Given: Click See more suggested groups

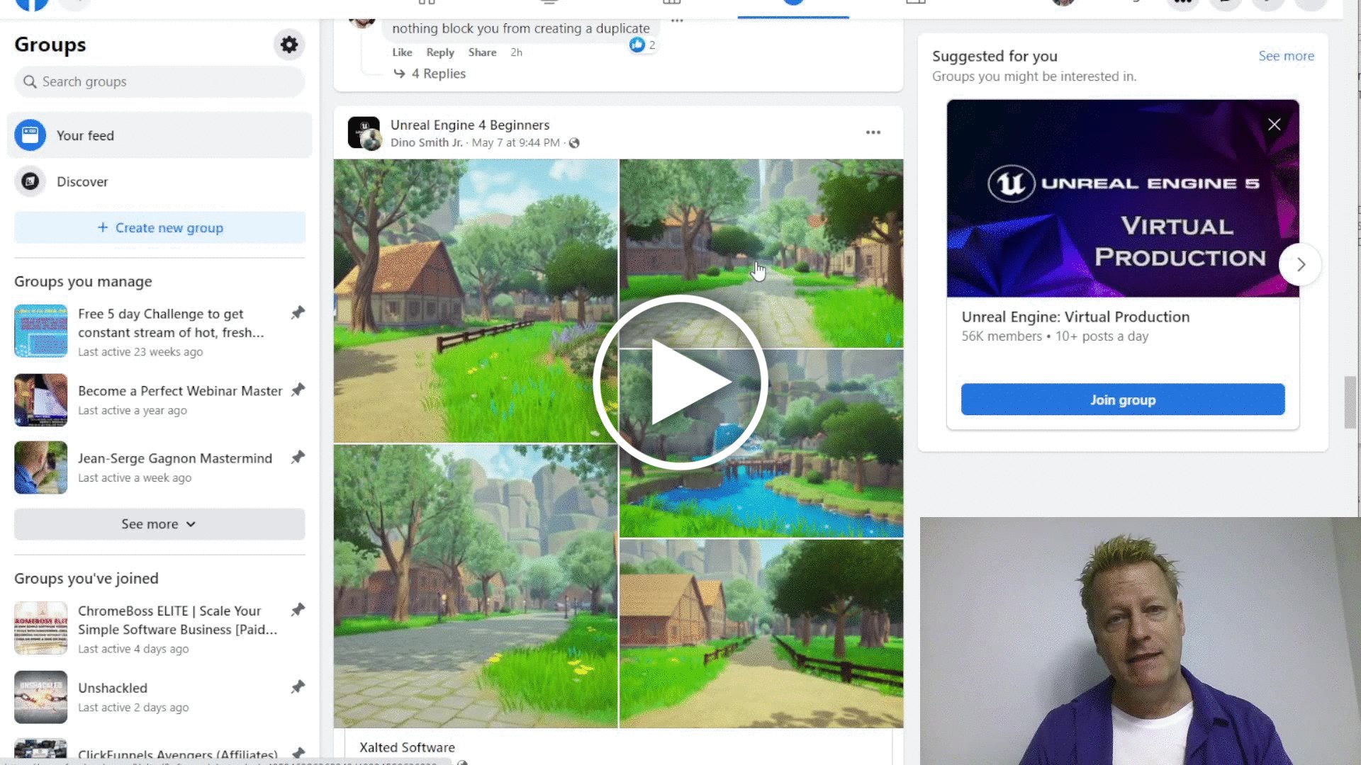Looking at the screenshot, I should [x=1286, y=56].
